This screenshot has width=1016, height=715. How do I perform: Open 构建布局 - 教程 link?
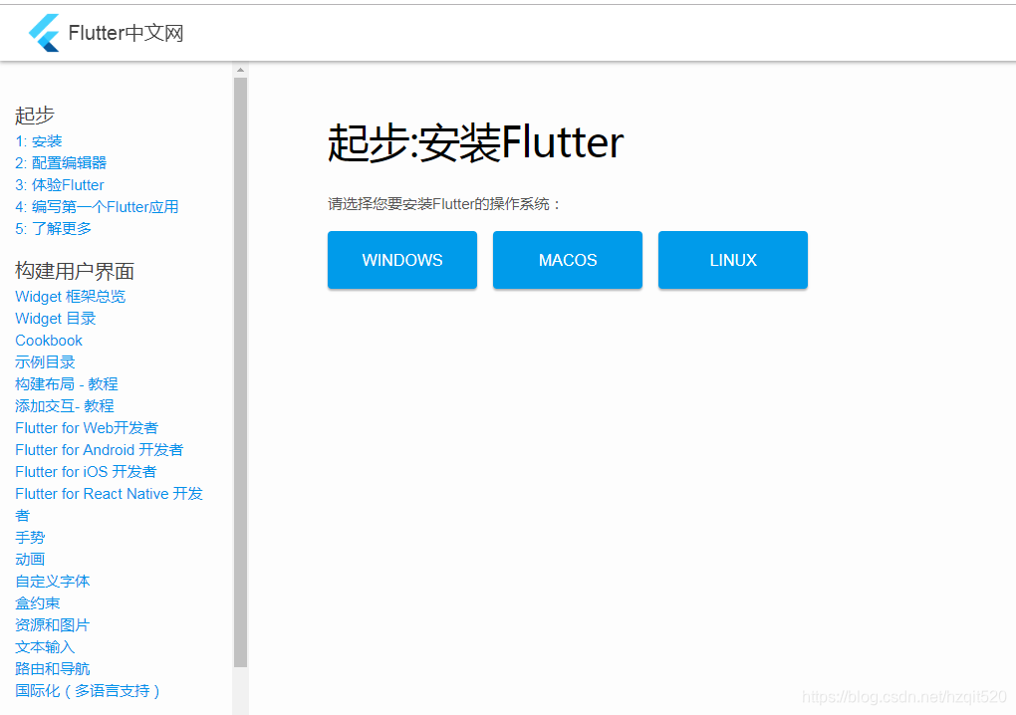coord(67,384)
